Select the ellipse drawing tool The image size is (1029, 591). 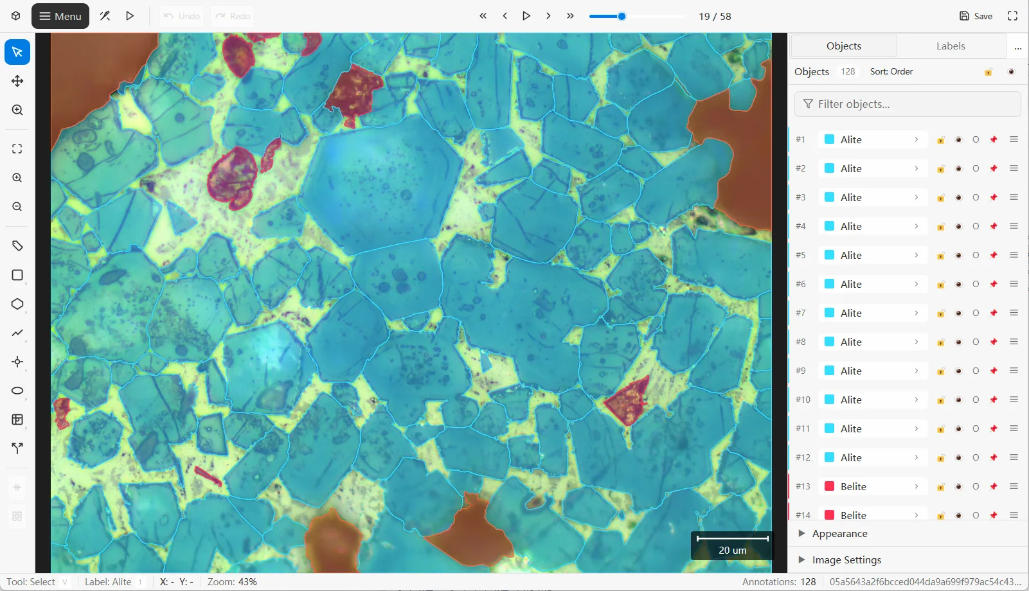pos(17,391)
